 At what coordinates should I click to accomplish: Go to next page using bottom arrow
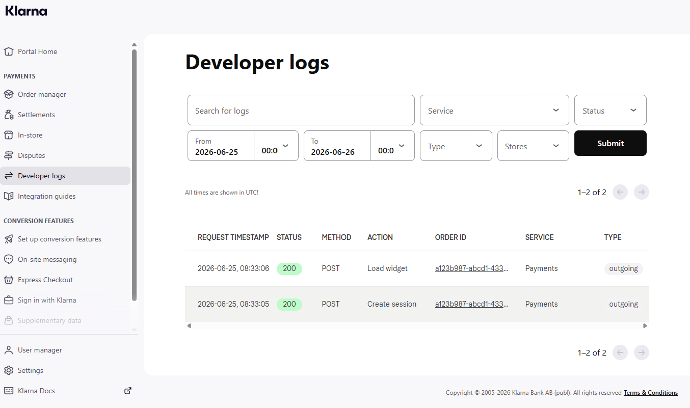click(642, 352)
